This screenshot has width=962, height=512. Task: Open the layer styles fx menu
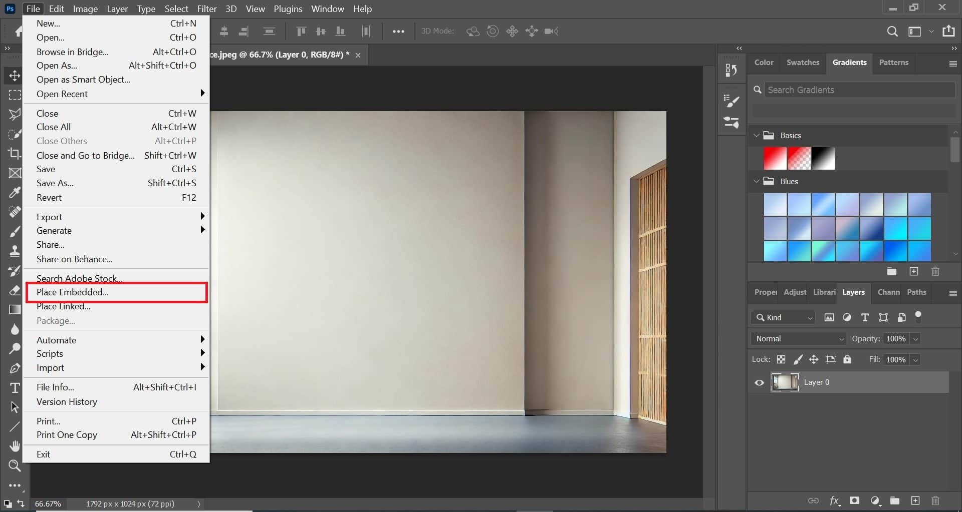(x=835, y=501)
